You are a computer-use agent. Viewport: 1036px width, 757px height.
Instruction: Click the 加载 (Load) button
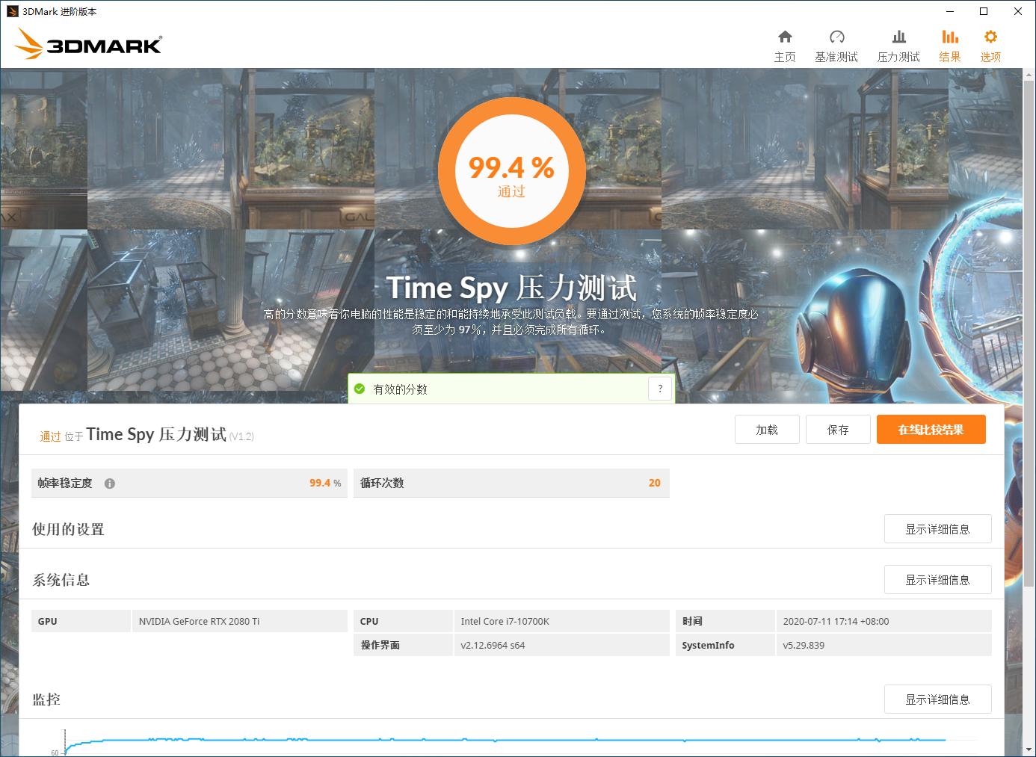tap(767, 430)
